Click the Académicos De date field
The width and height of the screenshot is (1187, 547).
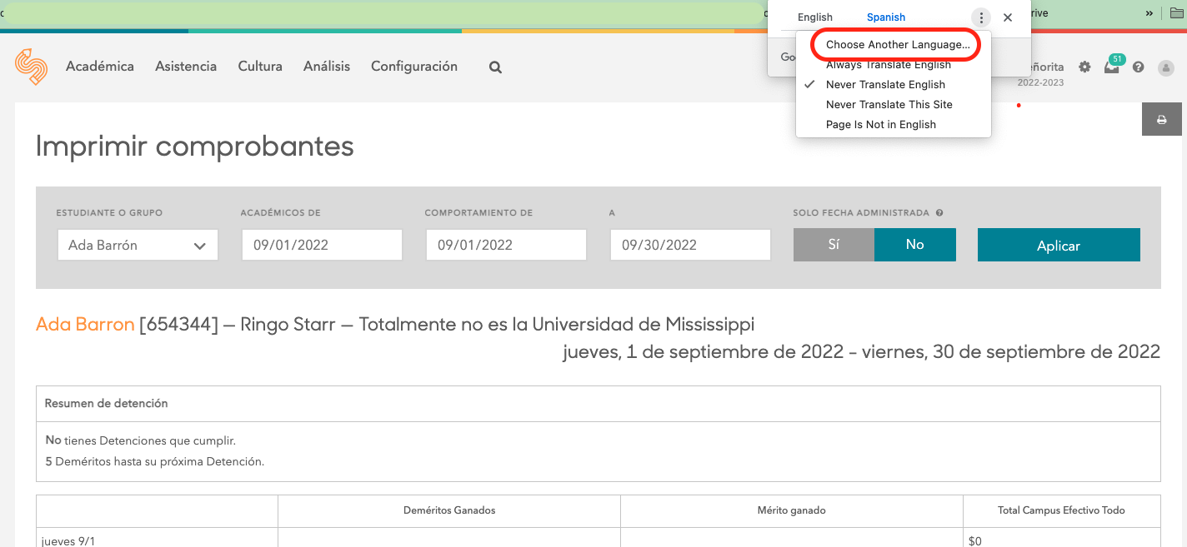point(322,246)
